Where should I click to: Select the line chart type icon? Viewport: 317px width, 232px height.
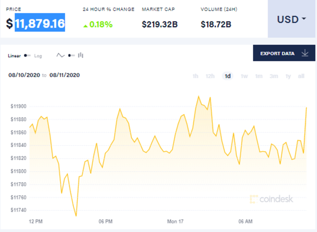(60, 55)
